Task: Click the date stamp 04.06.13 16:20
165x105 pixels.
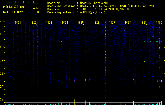Action: pyautogui.click(x=13, y=12)
